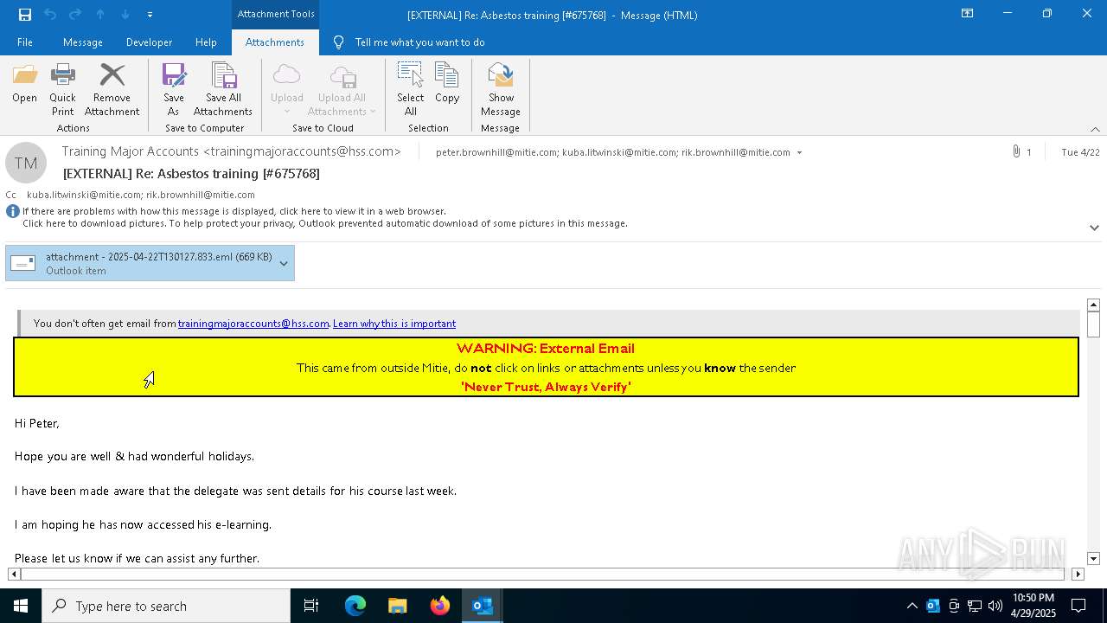This screenshot has width=1107, height=623.
Task: Click the TM sender avatar
Action: tap(26, 163)
